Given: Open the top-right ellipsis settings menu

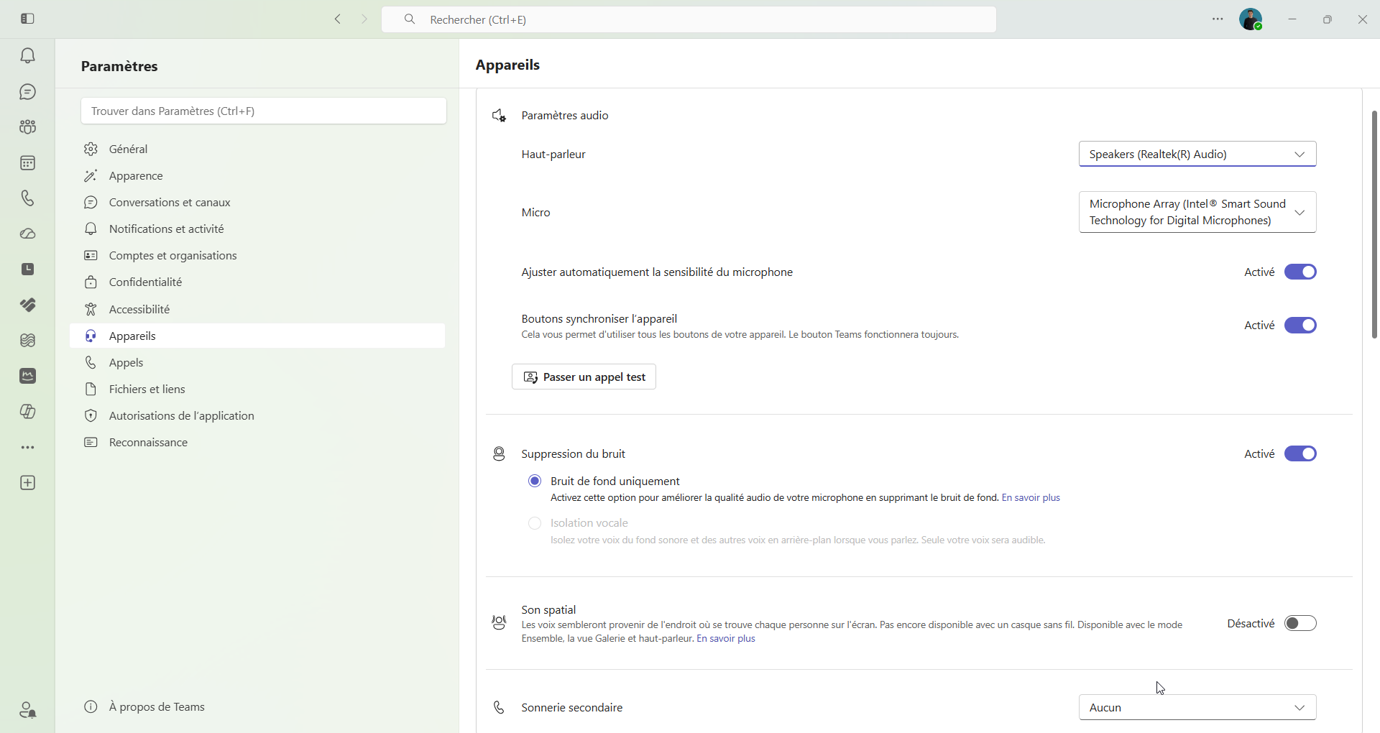Looking at the screenshot, I should click(x=1218, y=19).
